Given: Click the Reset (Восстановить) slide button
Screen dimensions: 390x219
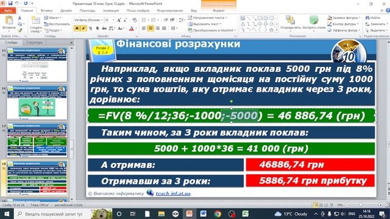Looking at the screenshot, I should pyautogui.click(x=57, y=24).
